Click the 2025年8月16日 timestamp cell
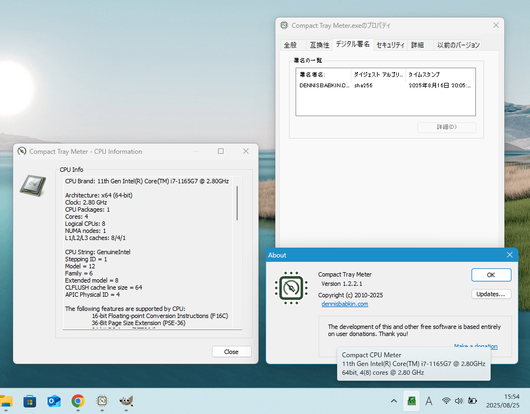This screenshot has width=530, height=414. point(440,86)
